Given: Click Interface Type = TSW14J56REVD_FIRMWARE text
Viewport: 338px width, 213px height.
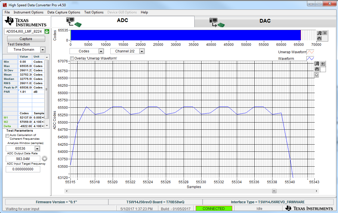Looking at the screenshot, I should coord(268,202).
